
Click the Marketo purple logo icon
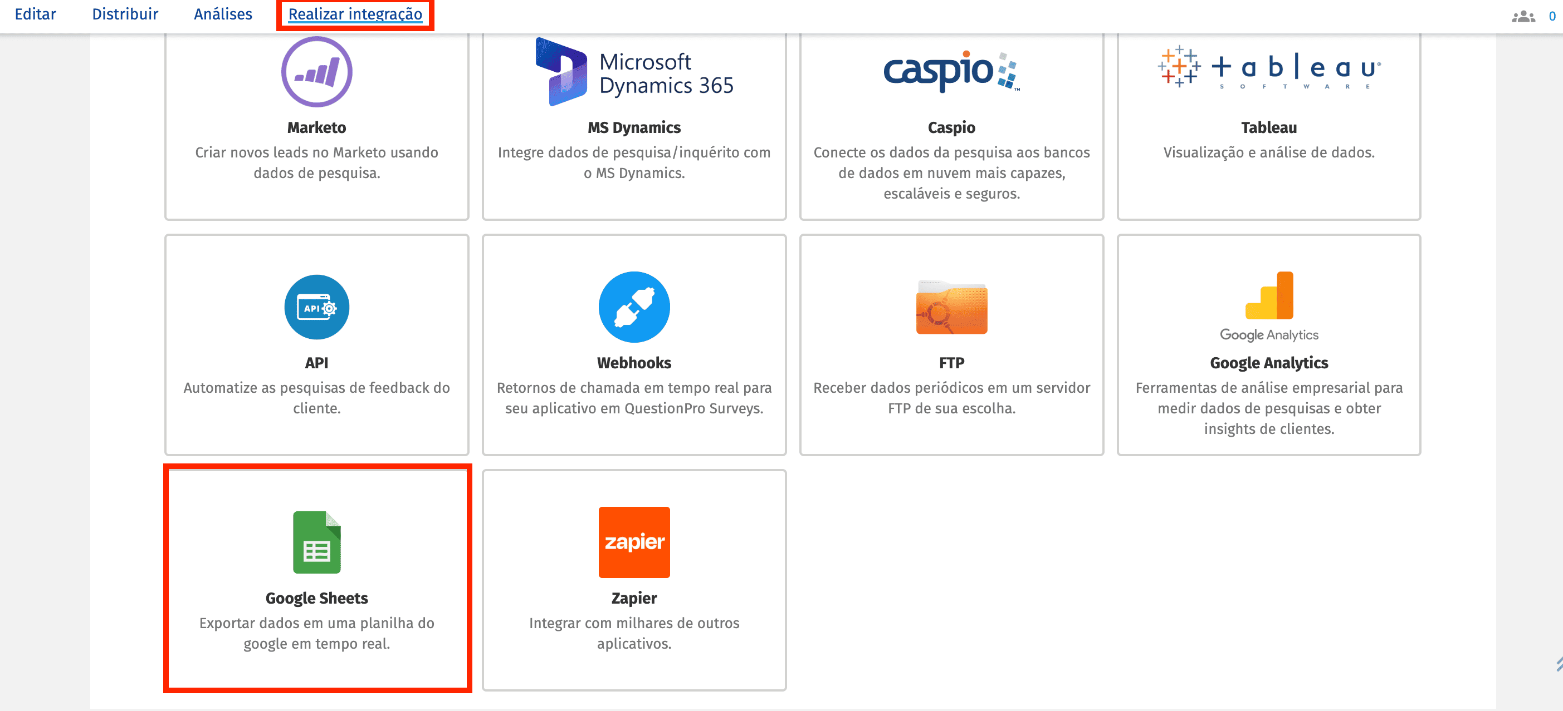[x=316, y=72]
